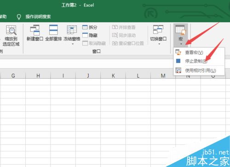Image resolution: width=230 pixels, height=167 pixels.
Task: Expand the Switch Windows dropdown arrow
Action: pos(159,44)
